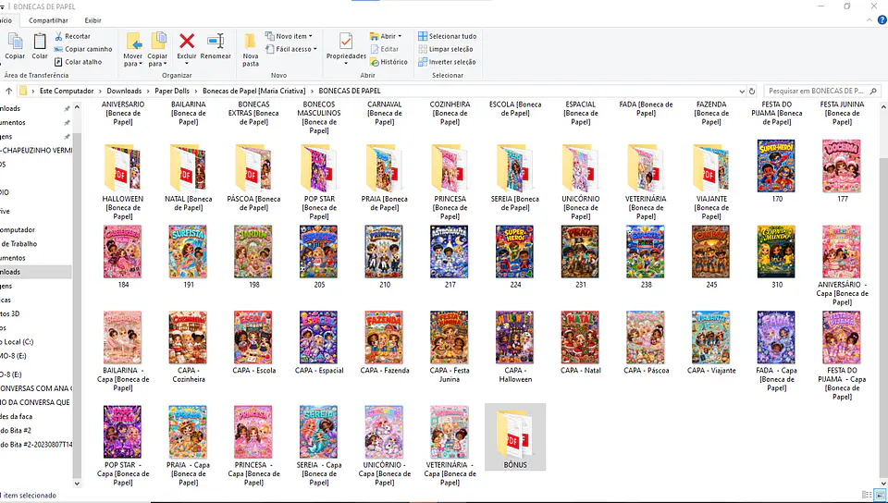Click Recortar scissors icon

[x=59, y=36]
